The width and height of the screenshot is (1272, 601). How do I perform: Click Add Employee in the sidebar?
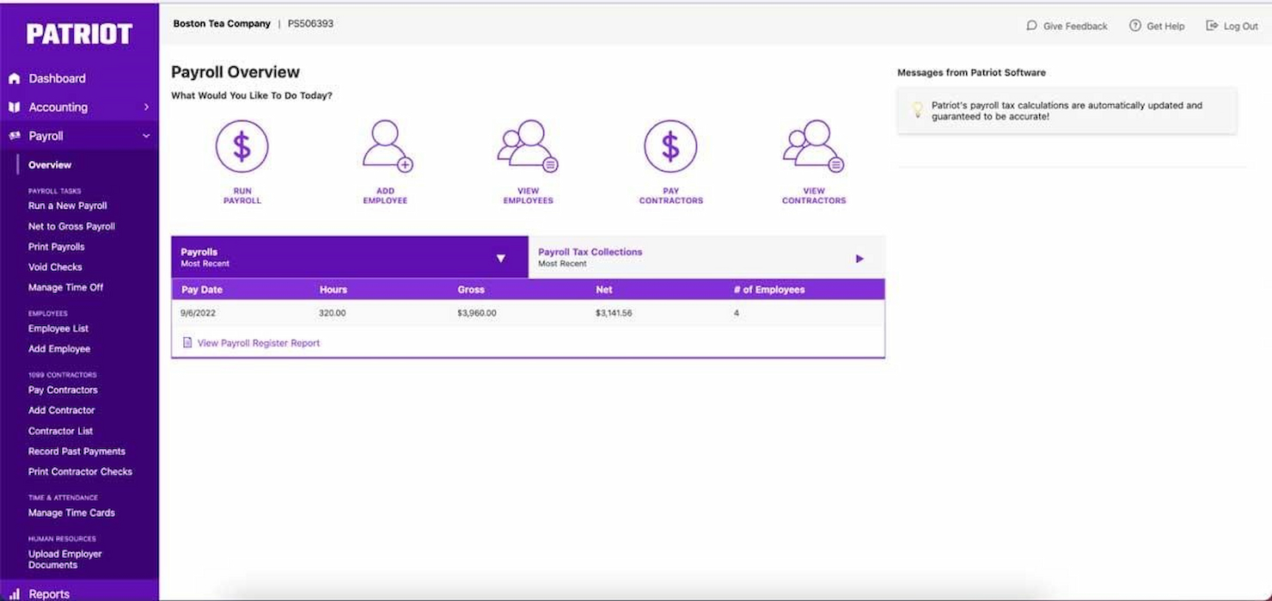coord(59,349)
